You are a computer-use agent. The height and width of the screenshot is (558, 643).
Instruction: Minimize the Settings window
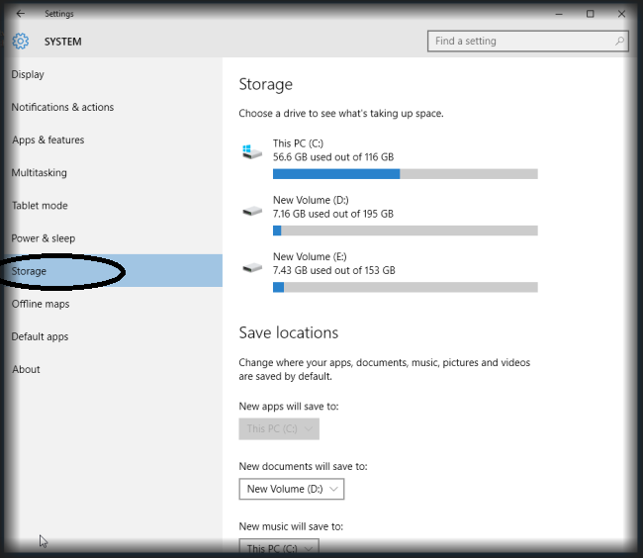(559, 14)
